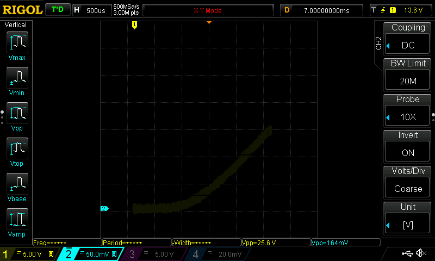
Task: Click the trigger level 13.6 V readout
Action: [413, 10]
